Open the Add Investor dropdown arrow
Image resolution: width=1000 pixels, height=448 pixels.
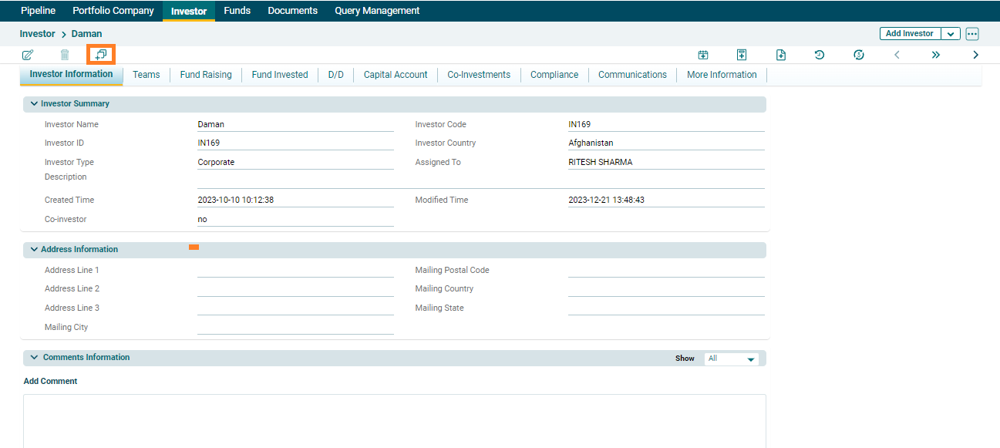click(x=951, y=34)
